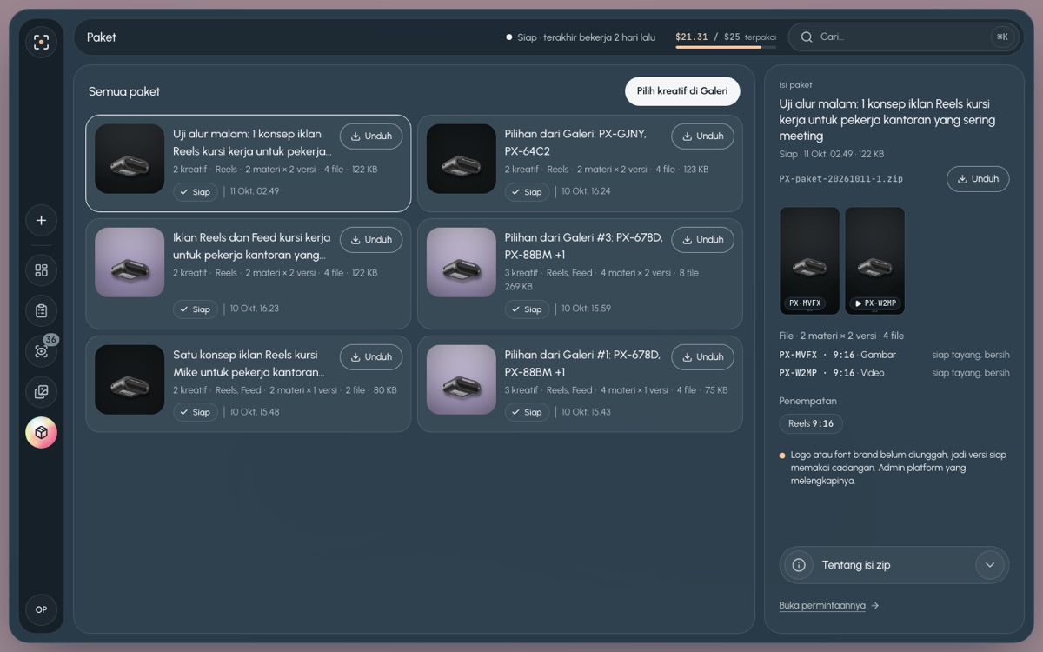This screenshot has height=652, width=1043.
Task: Open Pilihan dari Galeri #1 title
Action: [583, 363]
